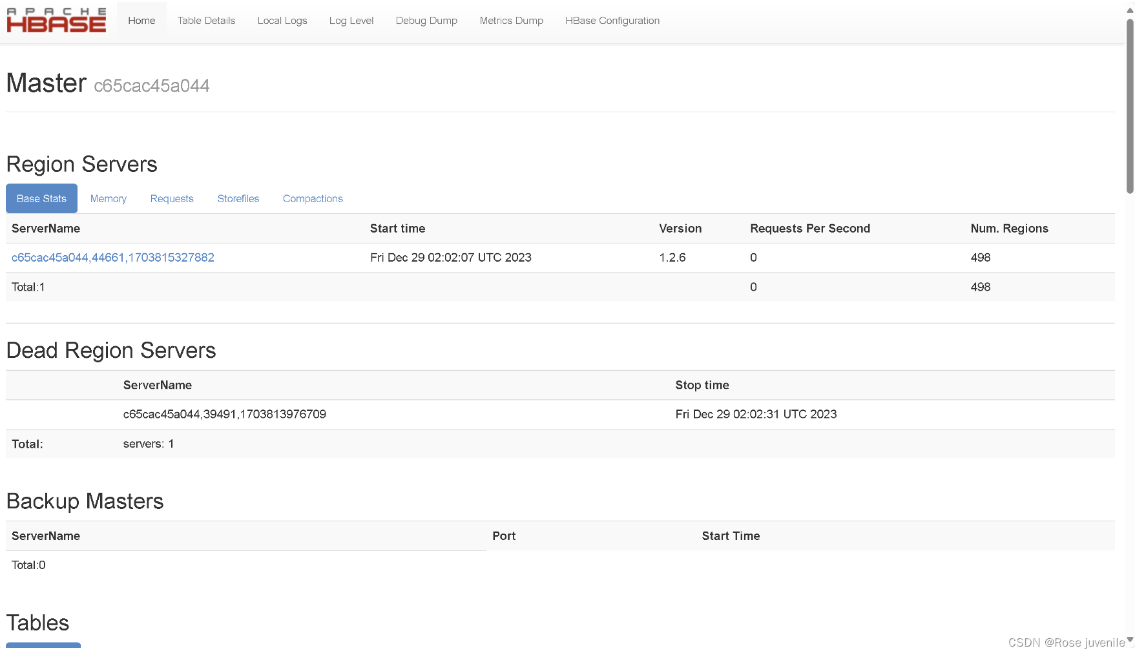The width and height of the screenshot is (1135, 655).
Task: Open the Log Level page
Action: (351, 21)
